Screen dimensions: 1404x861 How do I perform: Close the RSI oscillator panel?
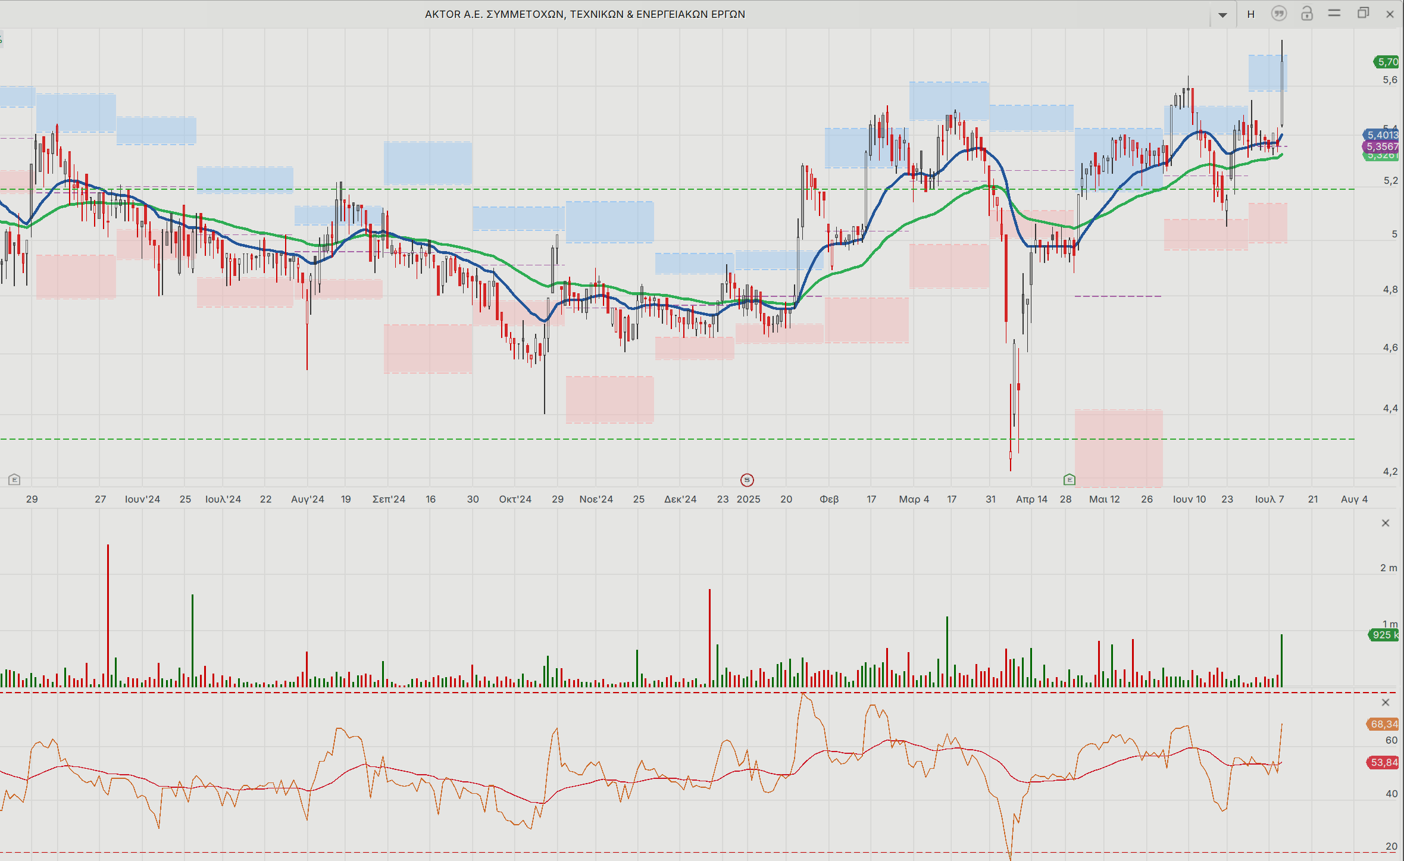click(1386, 703)
